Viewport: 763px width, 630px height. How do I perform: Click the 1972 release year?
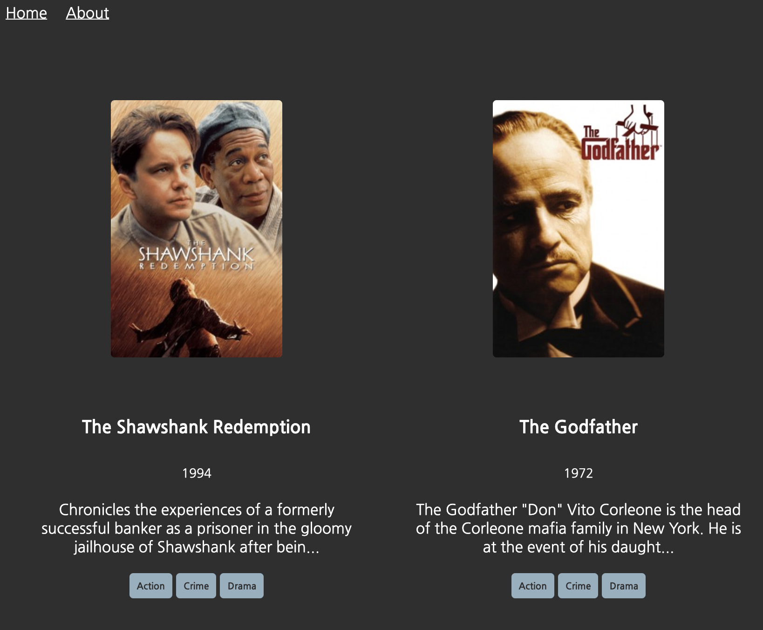click(x=579, y=473)
